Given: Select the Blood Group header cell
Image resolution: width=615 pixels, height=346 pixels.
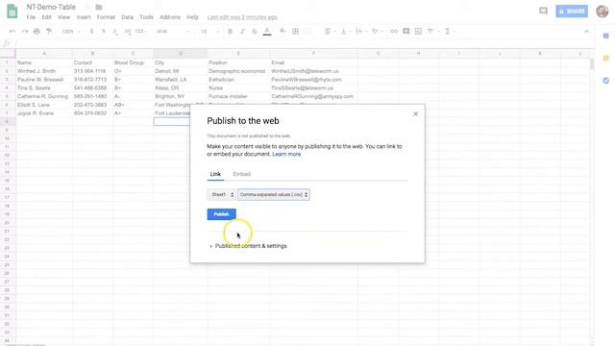Looking at the screenshot, I should point(133,62).
